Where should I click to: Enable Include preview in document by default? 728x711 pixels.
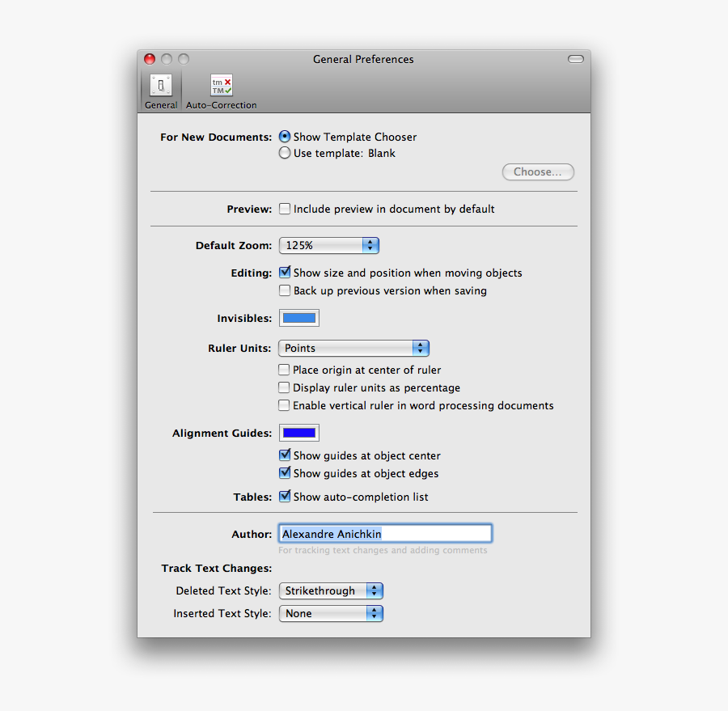(x=285, y=209)
